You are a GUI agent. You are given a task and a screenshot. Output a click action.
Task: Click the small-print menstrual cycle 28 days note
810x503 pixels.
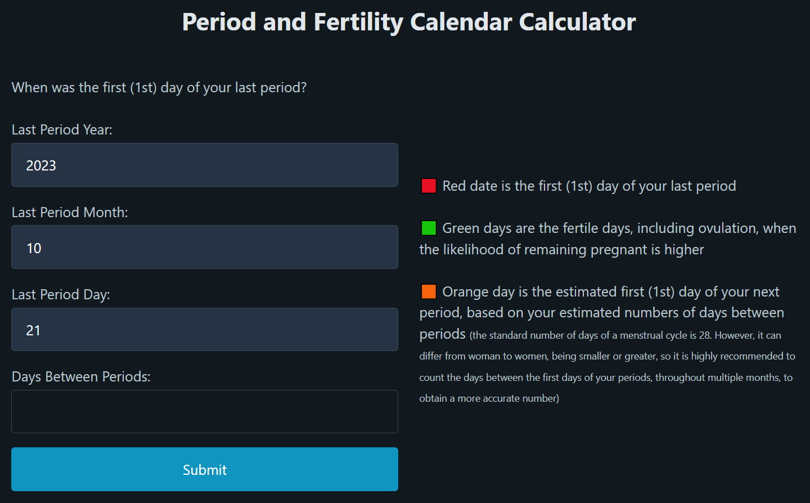tap(607, 366)
